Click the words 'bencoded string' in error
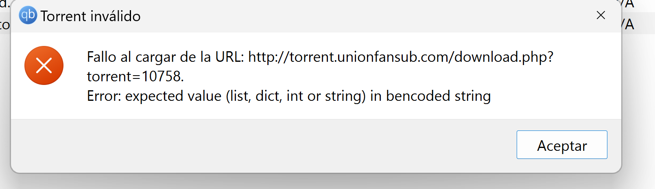 (x=438, y=96)
